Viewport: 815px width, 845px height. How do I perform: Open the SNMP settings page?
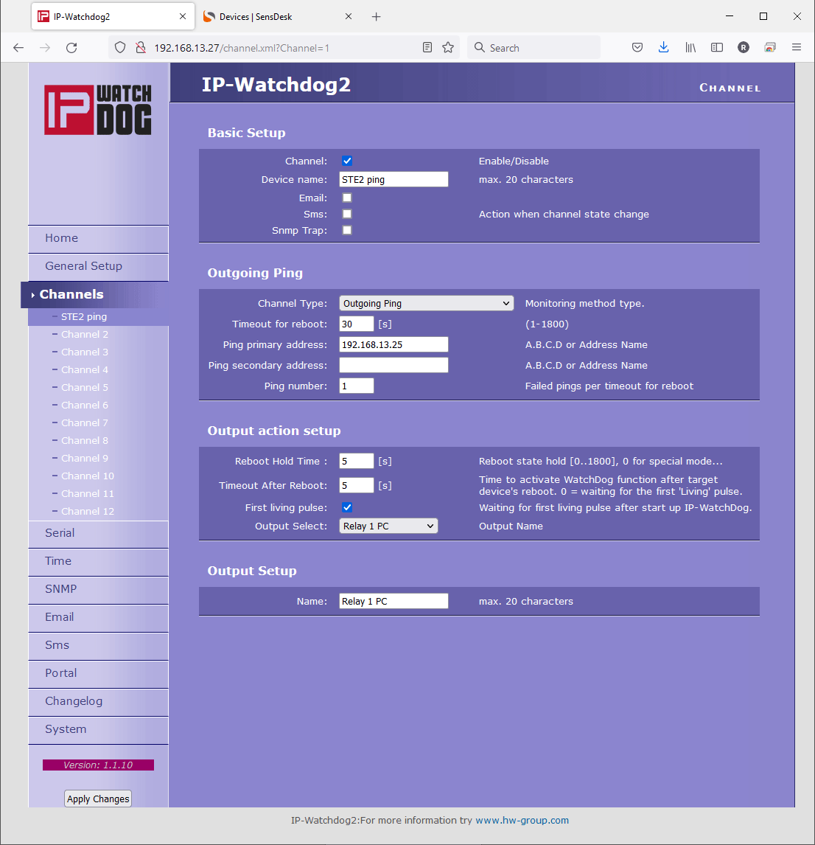point(99,590)
